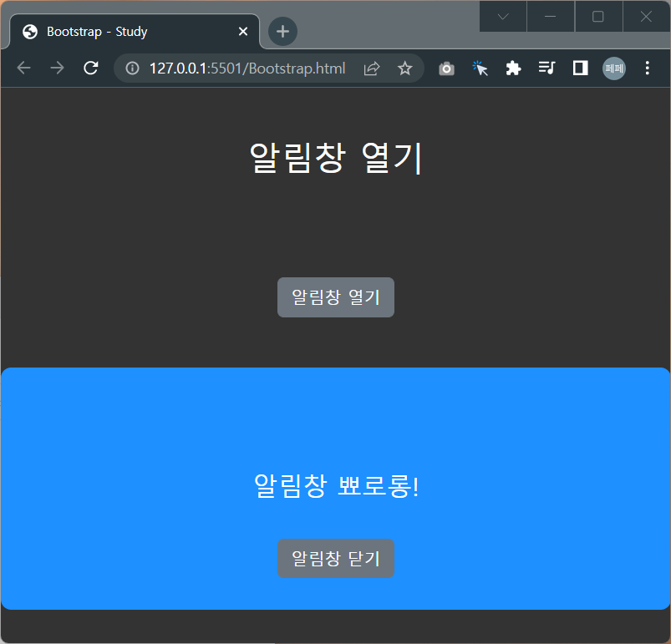The width and height of the screenshot is (671, 644).
Task: Open the media playlist controls icon
Action: (x=546, y=68)
